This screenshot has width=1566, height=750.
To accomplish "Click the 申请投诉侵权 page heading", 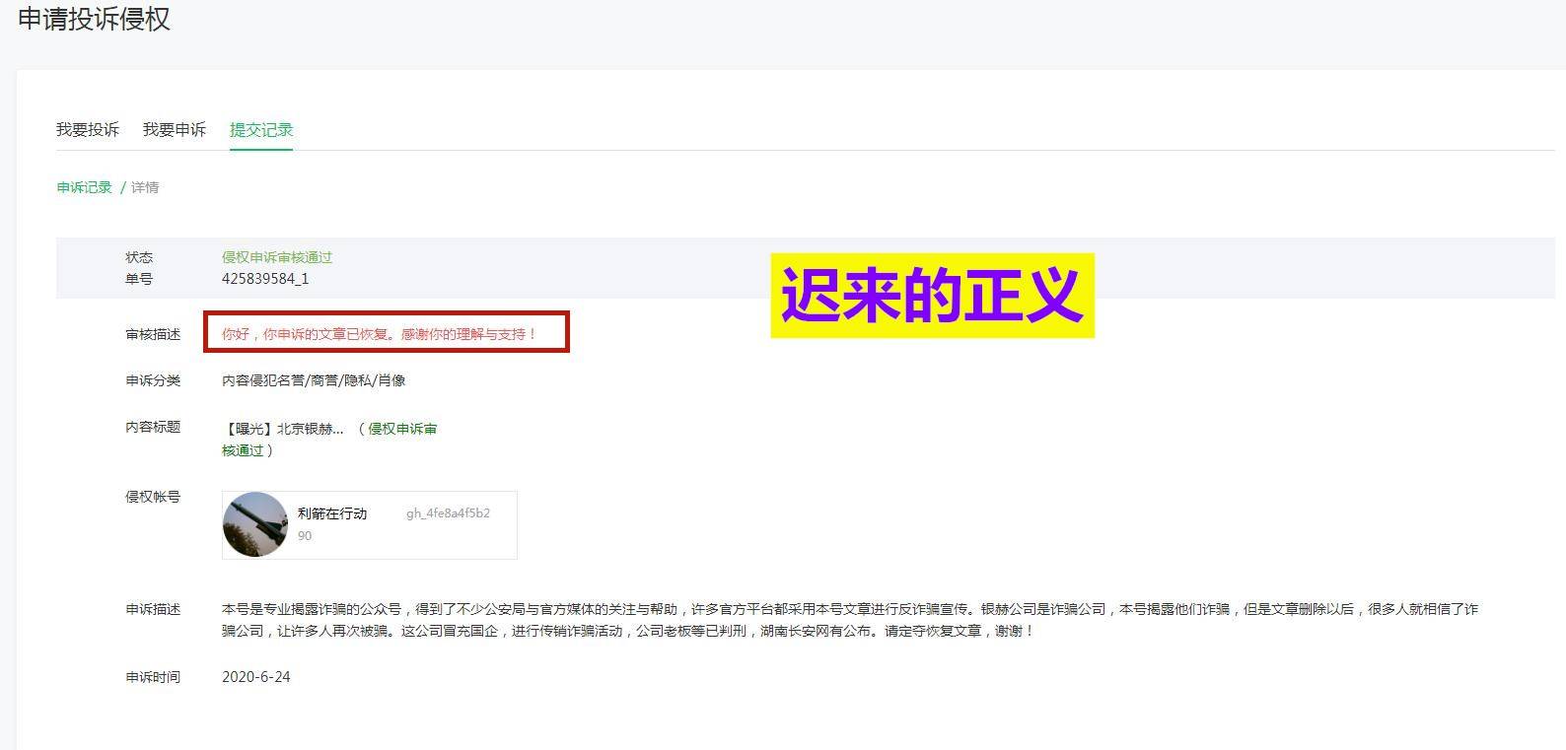I will (94, 19).
